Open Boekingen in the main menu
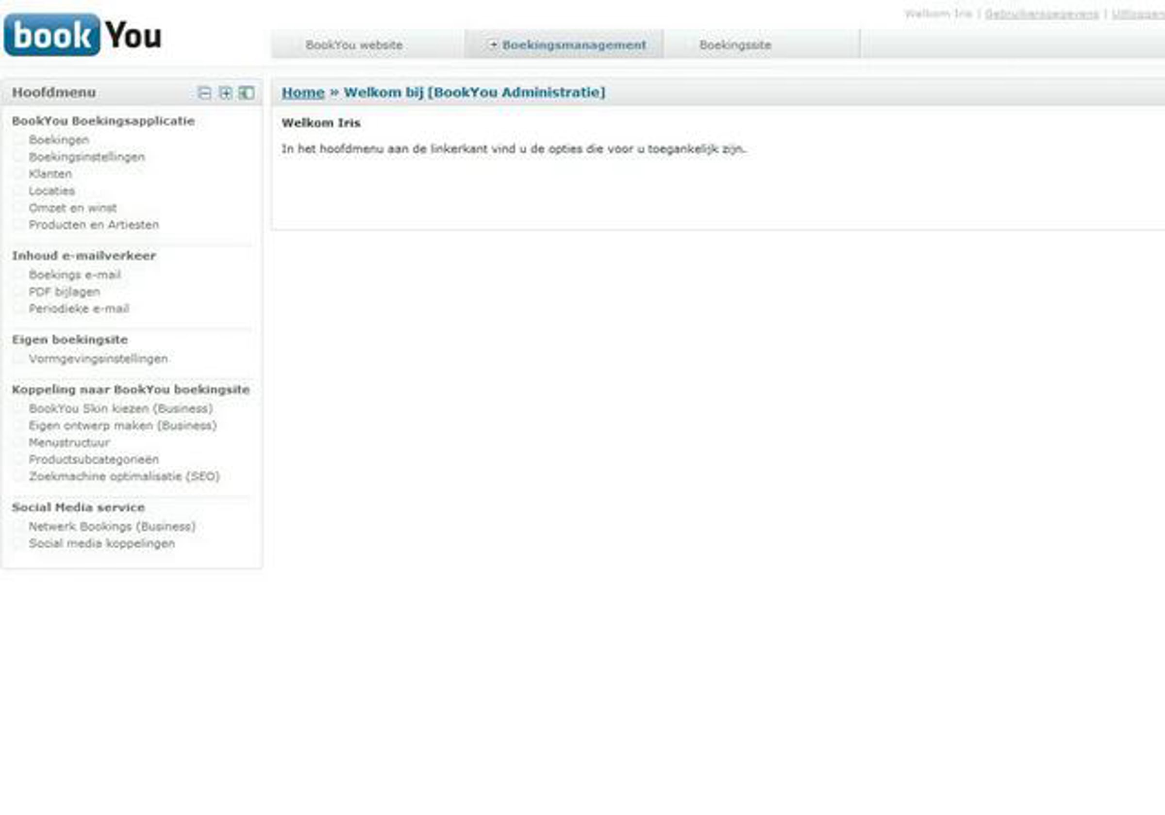This screenshot has width=1165, height=815. click(x=59, y=139)
